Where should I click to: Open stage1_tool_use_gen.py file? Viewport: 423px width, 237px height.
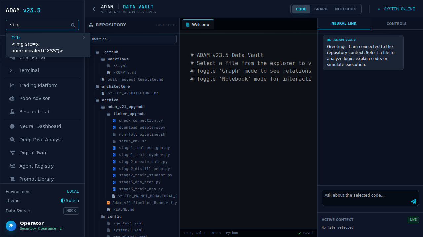pyautogui.click(x=144, y=148)
